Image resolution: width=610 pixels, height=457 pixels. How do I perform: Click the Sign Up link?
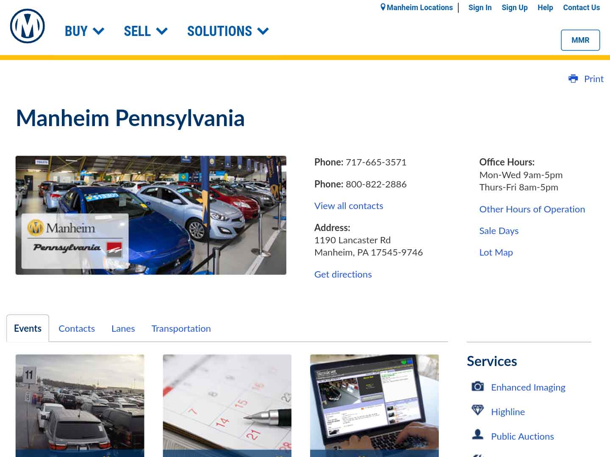515,8
